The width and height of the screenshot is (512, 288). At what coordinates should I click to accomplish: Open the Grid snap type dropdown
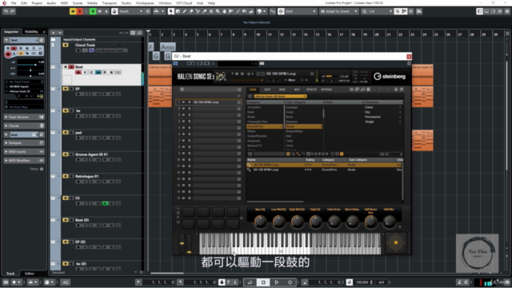tap(301, 11)
